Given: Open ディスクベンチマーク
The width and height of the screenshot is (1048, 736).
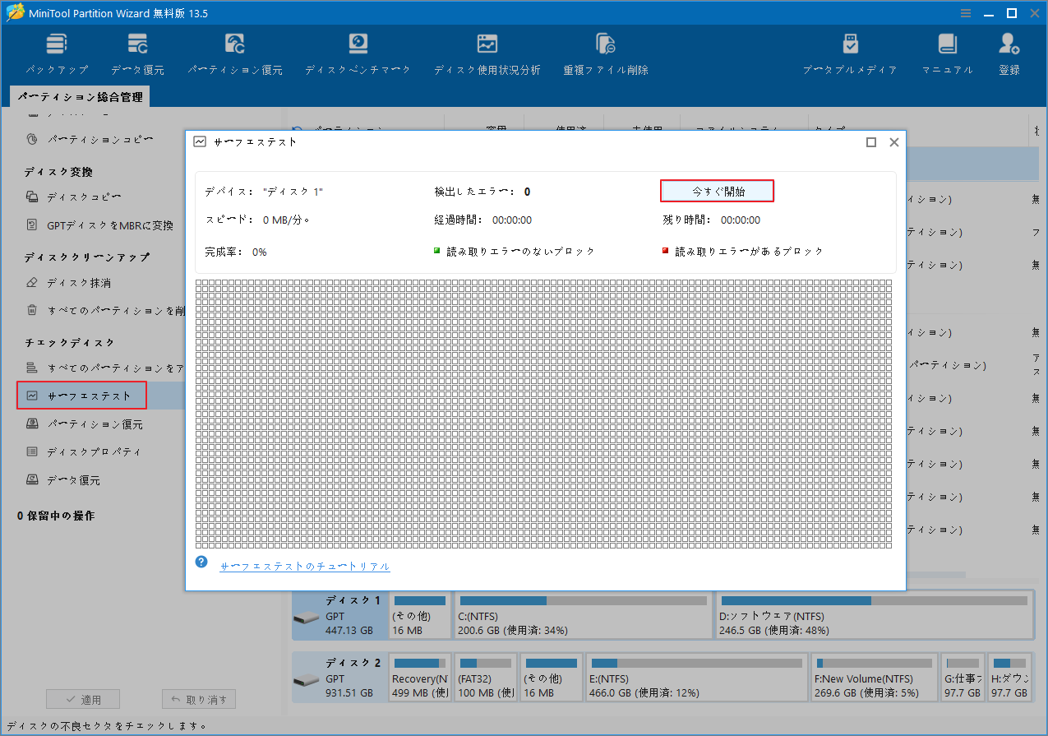Looking at the screenshot, I should pyautogui.click(x=357, y=51).
